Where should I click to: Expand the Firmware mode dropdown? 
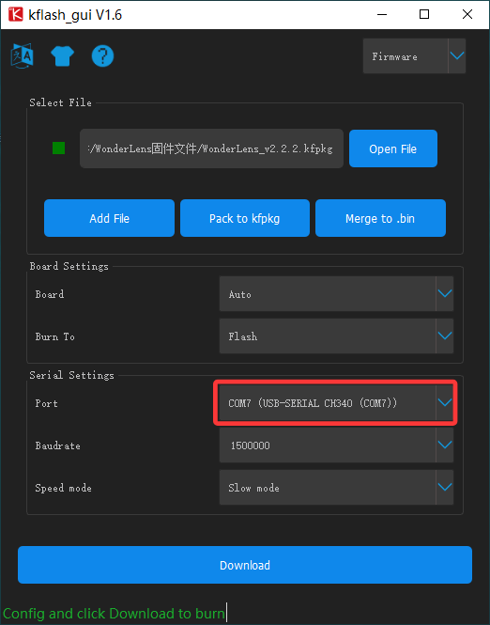click(x=414, y=55)
